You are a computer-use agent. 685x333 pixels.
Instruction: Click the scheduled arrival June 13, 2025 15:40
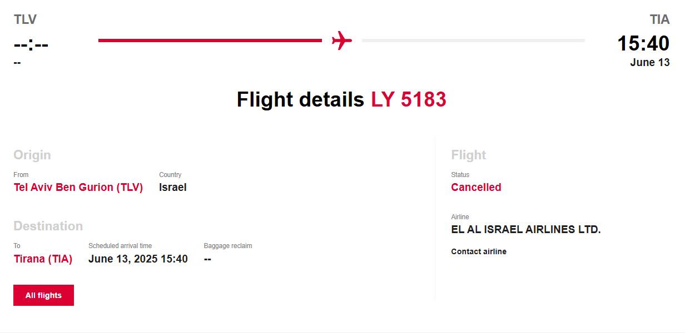point(138,259)
